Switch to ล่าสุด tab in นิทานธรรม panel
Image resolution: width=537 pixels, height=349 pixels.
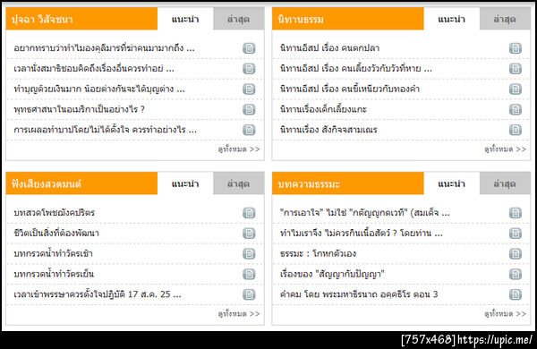click(505, 19)
